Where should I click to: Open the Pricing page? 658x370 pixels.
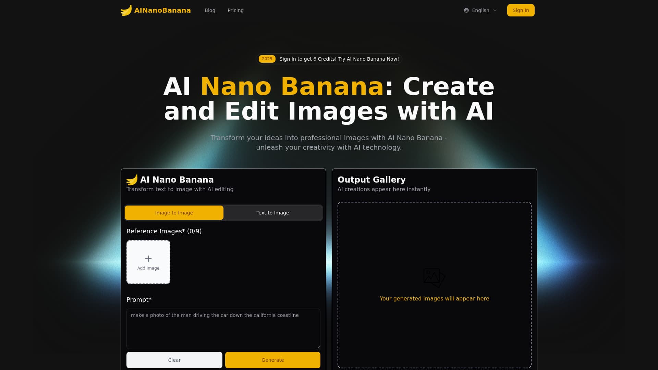click(235, 10)
